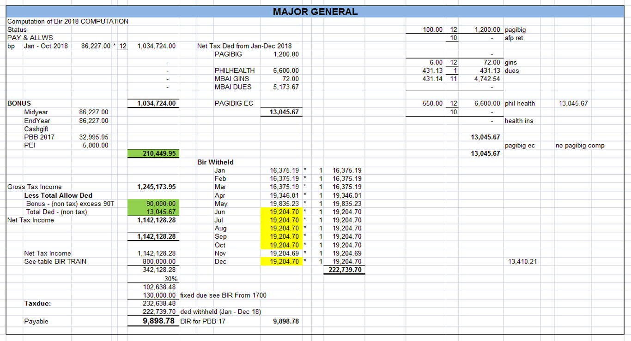Click the PEI label cell

click(30, 145)
